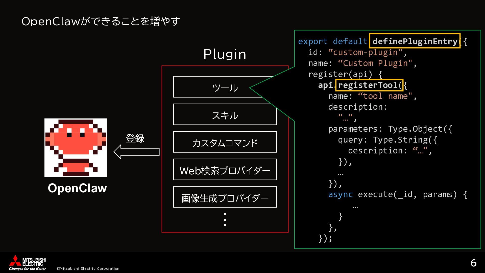Select the Web検索プロバイダー box
Screen dimensions: 485x273
coord(225,170)
